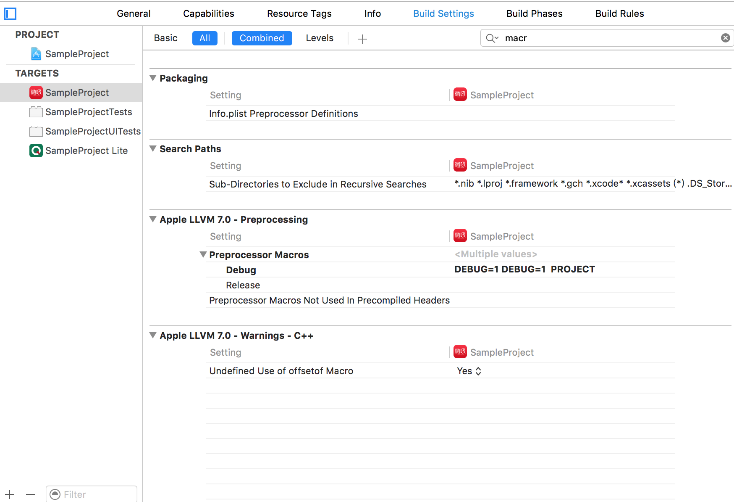Select Info.plist Preprocessor Definitions row
The image size is (734, 502).
pyautogui.click(x=440, y=114)
